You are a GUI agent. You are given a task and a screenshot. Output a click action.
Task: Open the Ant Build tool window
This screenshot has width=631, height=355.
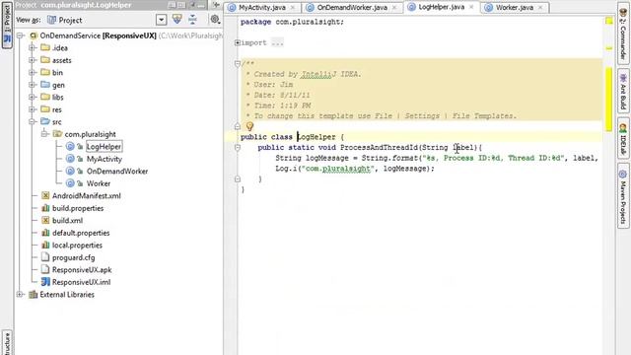click(623, 92)
